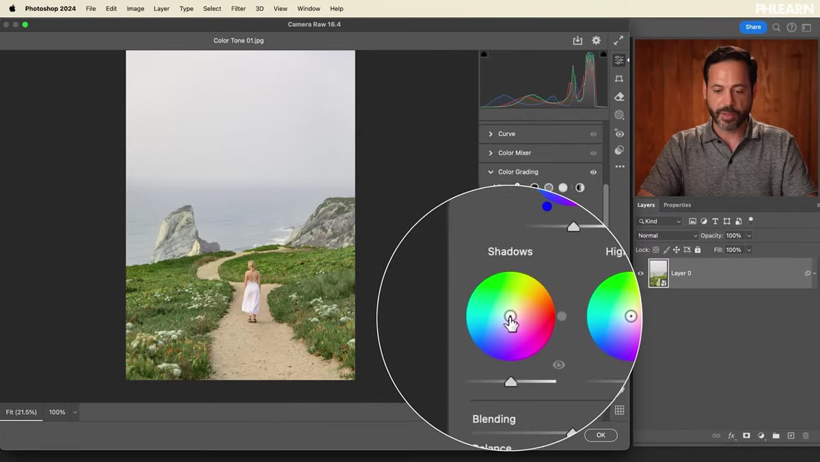Hide Layer 0 visibility eye
Viewport: 820px width, 462px height.
[640, 273]
